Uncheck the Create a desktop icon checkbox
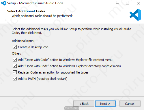The width and height of the screenshot is (144, 110). (15, 47)
